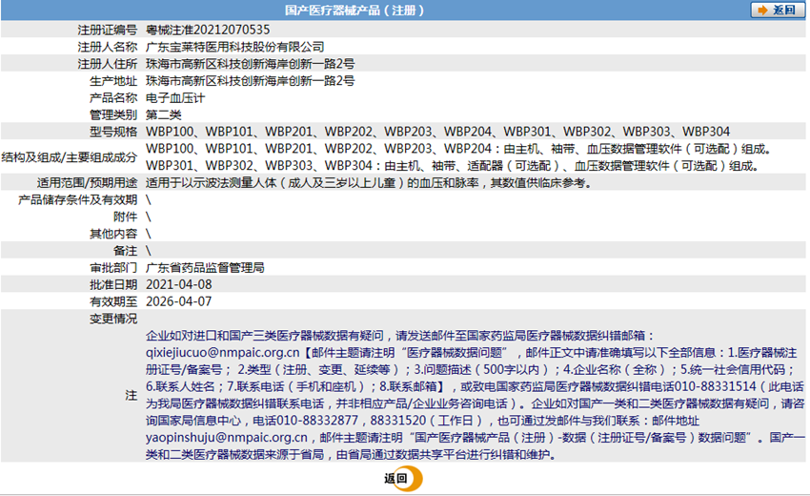The image size is (810, 496).
Task: Click email yaopinshuju@nmpaic.org.cn in note
Action: [227, 438]
